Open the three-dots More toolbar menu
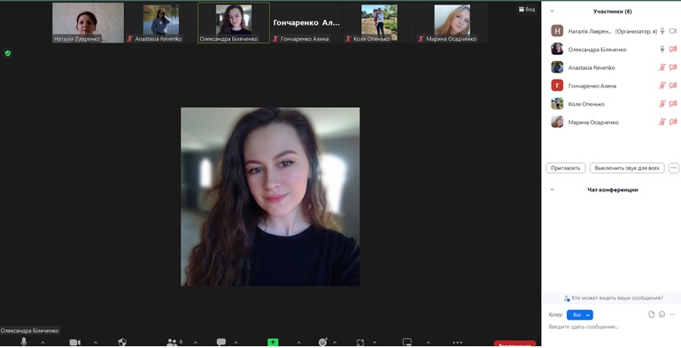681x348 pixels. 457,343
